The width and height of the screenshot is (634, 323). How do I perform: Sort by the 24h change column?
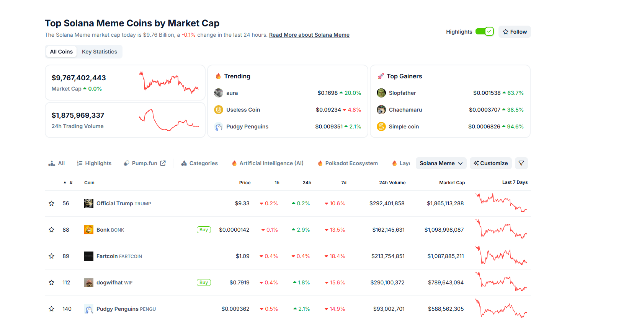coord(307,183)
